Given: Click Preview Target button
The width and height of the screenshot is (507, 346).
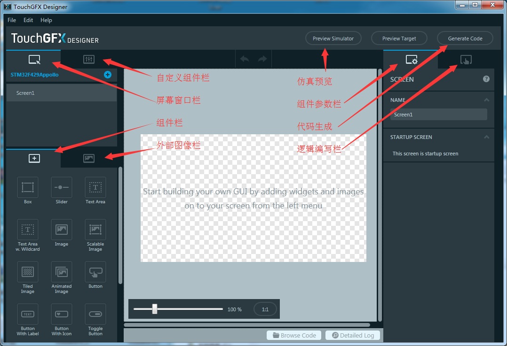Looking at the screenshot, I should pos(399,38).
